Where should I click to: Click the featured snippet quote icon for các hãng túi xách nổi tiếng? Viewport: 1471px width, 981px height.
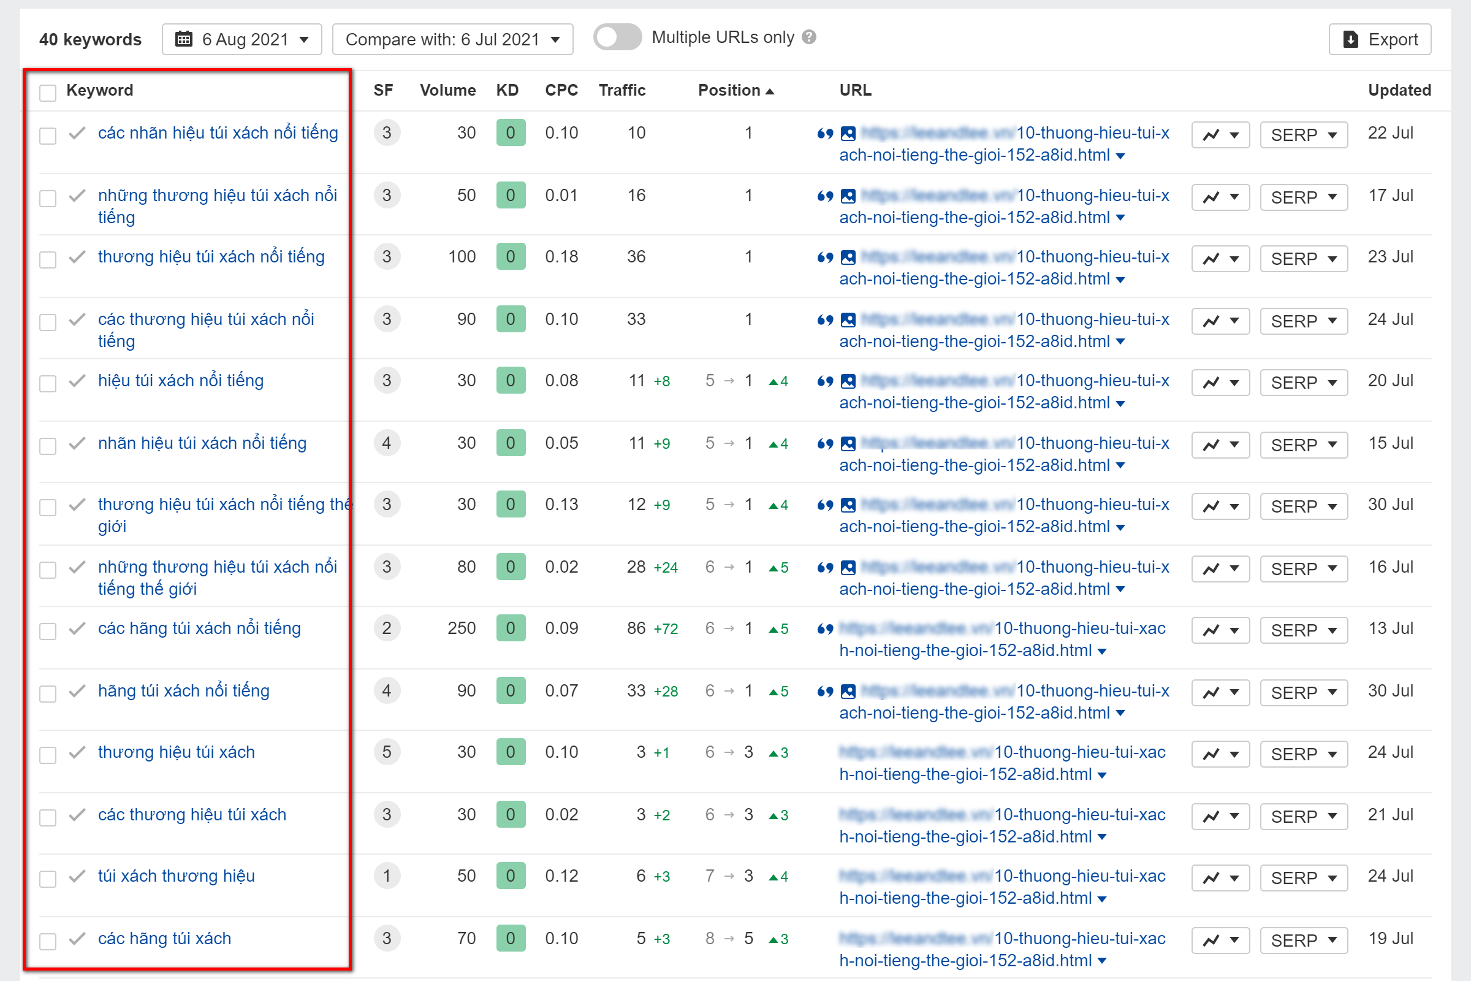coord(825,629)
